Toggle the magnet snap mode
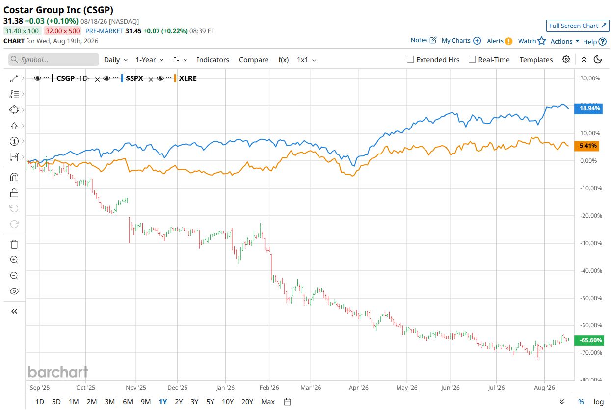The width and height of the screenshot is (611, 410). 14,177
